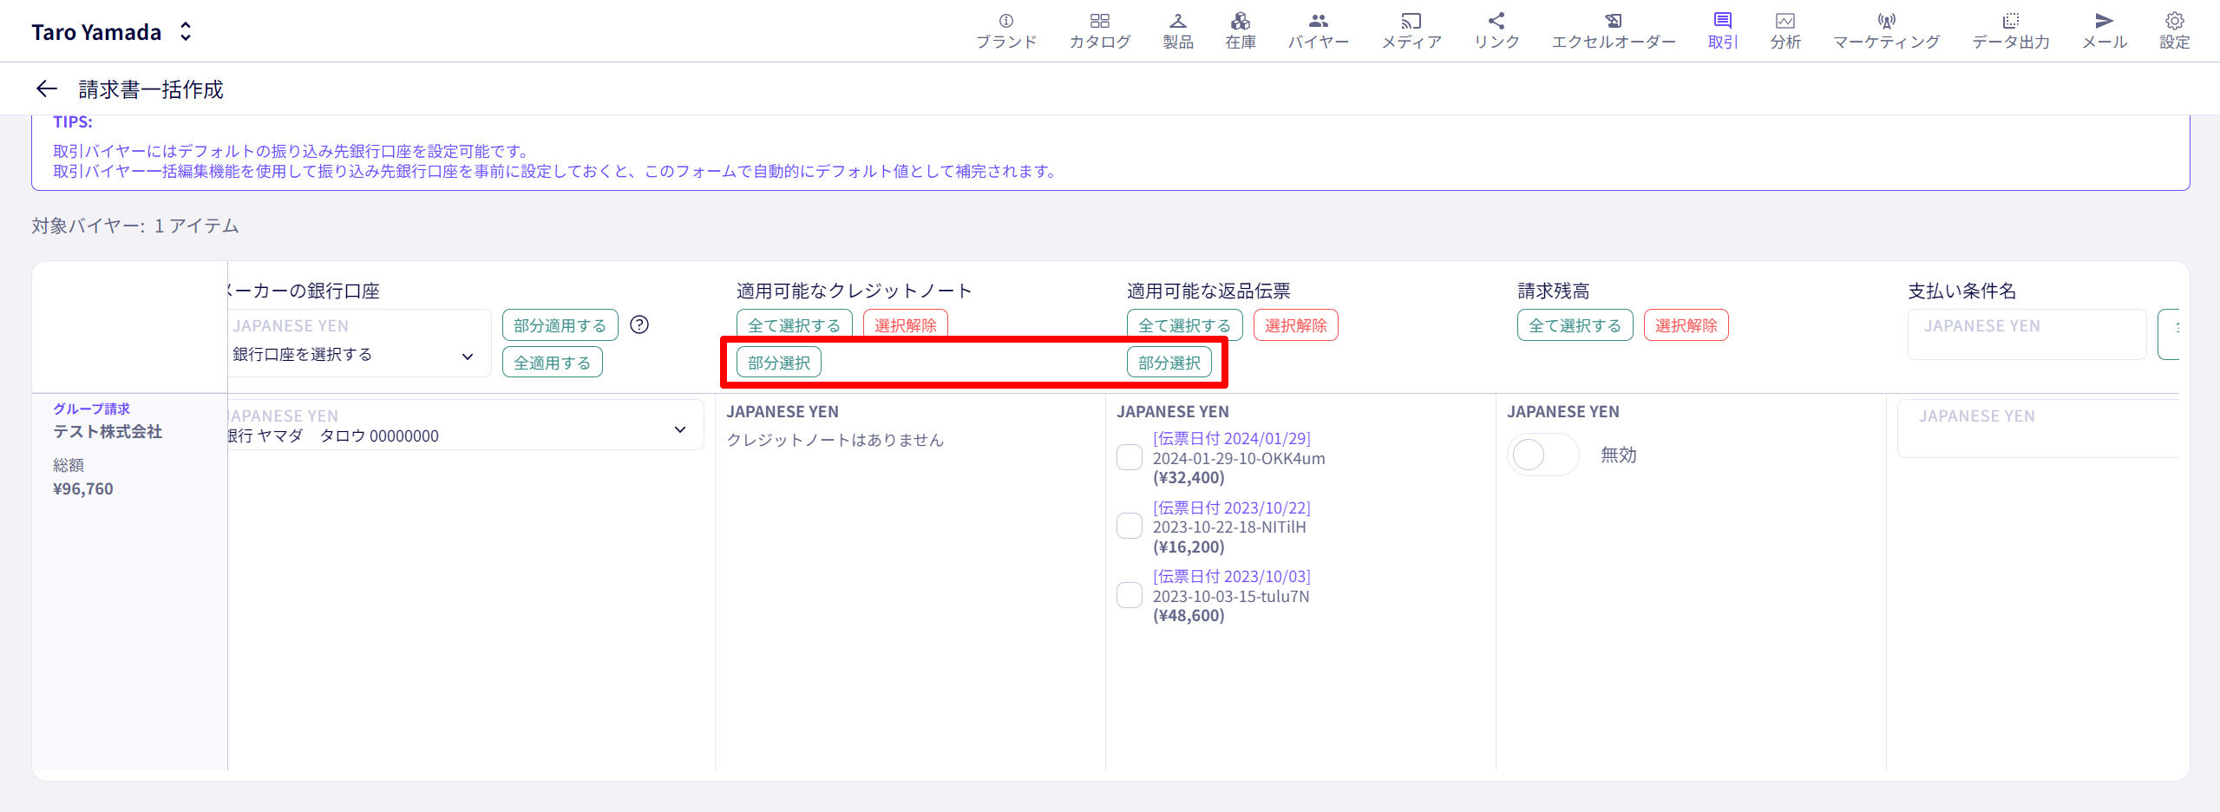
Task: Open 在庫 inventory boxes icon
Action: point(1241,21)
